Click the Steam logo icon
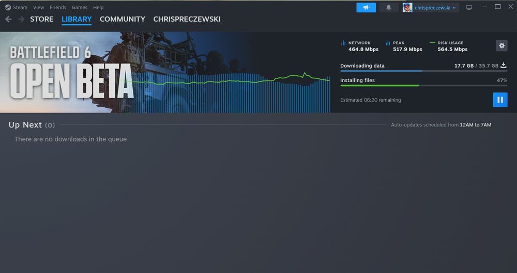The image size is (517, 273). click(x=8, y=7)
